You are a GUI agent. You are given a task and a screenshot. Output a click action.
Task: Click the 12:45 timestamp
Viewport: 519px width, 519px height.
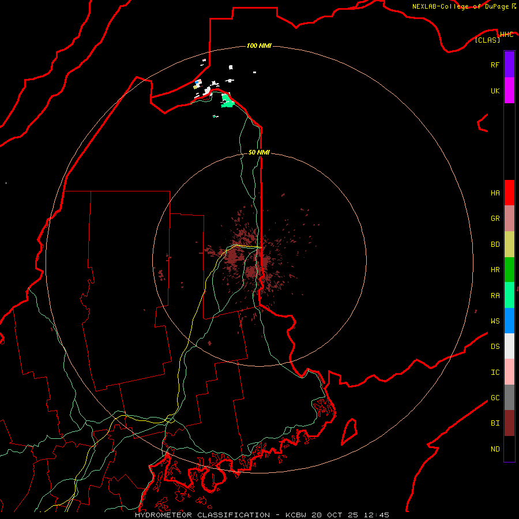(377, 515)
